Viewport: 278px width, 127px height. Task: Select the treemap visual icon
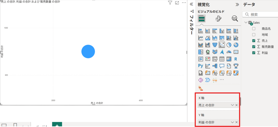[201, 52]
